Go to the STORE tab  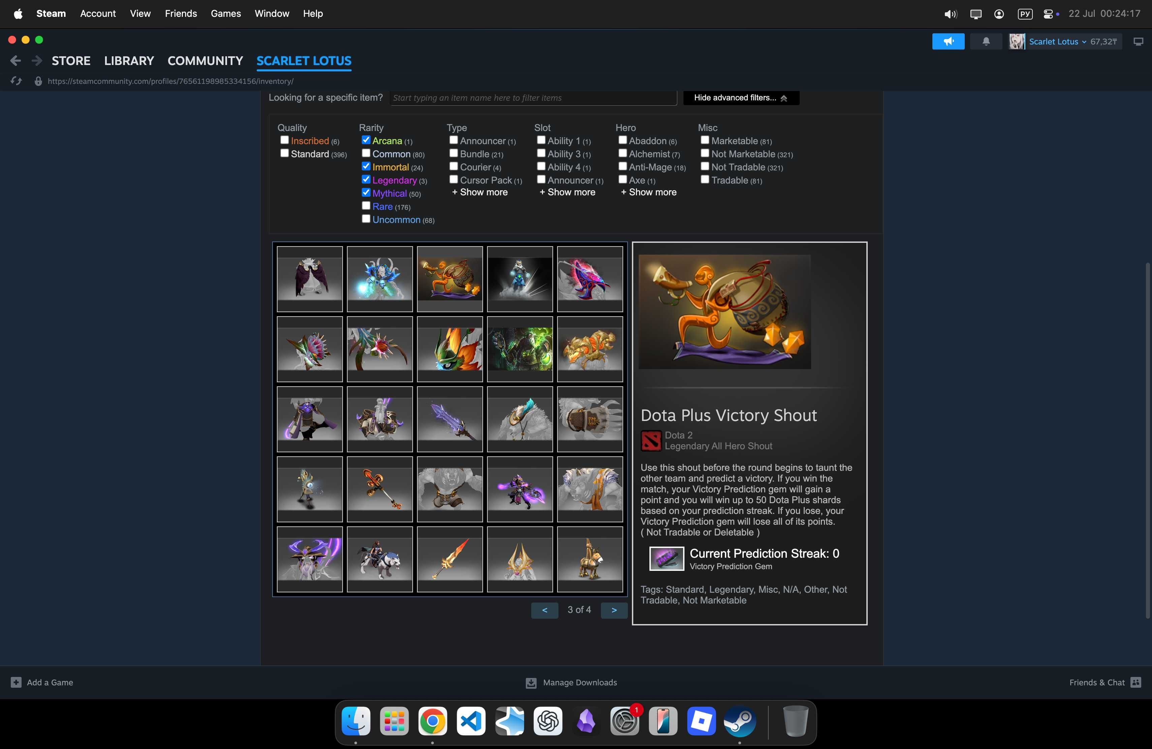pos(71,61)
